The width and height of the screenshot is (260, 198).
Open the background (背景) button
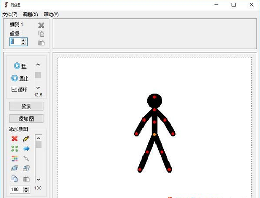(27, 106)
